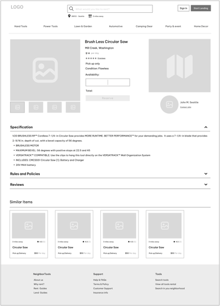Click the Similar Items heading

[21, 202]
